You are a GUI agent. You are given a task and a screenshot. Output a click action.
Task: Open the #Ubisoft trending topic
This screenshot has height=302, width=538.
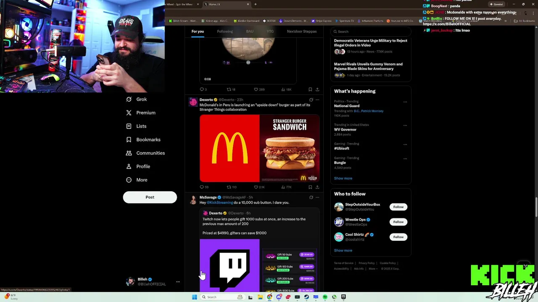342,148
